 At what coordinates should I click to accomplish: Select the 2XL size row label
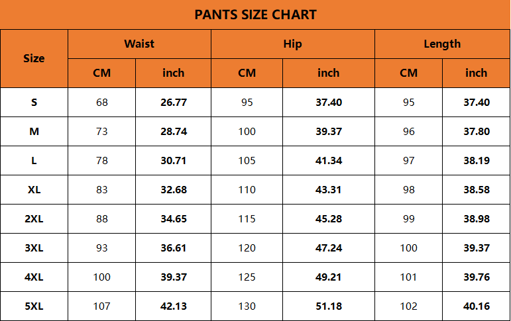click(34, 218)
